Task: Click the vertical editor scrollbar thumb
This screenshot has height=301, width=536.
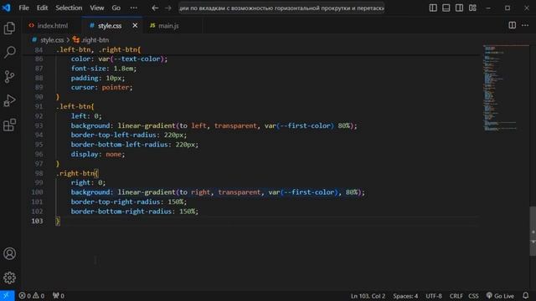Action: click(x=533, y=231)
